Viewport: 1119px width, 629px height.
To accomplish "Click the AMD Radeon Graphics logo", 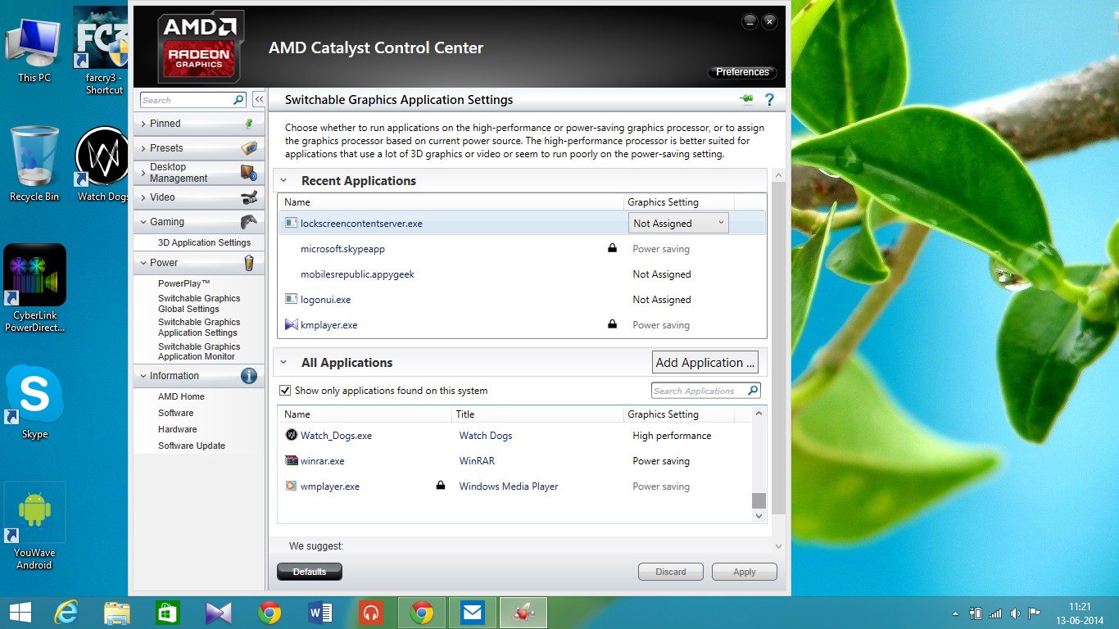I will pyautogui.click(x=202, y=48).
